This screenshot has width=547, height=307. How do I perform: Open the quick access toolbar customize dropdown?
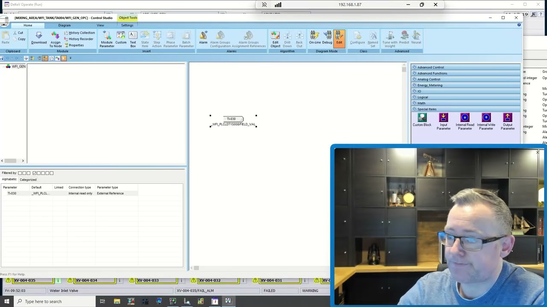point(71,58)
